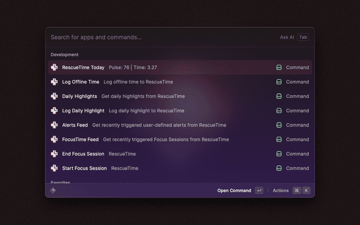The width and height of the screenshot is (360, 225).
Task: Click command type icon beside RescueTime Today
Action: click(279, 67)
